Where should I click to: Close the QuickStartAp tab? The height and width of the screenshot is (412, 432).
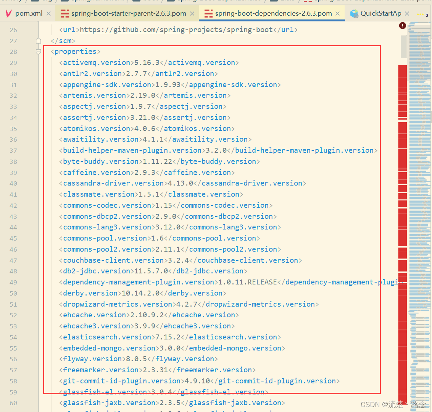(407, 13)
